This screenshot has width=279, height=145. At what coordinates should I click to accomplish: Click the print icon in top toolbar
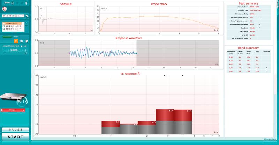(x=17, y=3)
